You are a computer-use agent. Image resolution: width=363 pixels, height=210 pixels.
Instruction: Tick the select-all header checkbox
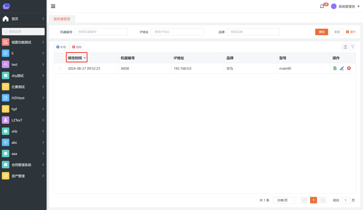click(60, 58)
